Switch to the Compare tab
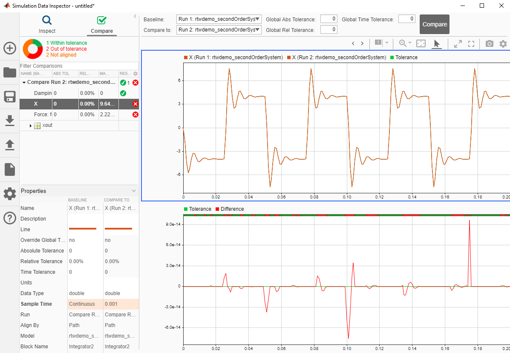510x353 pixels. coord(102,24)
